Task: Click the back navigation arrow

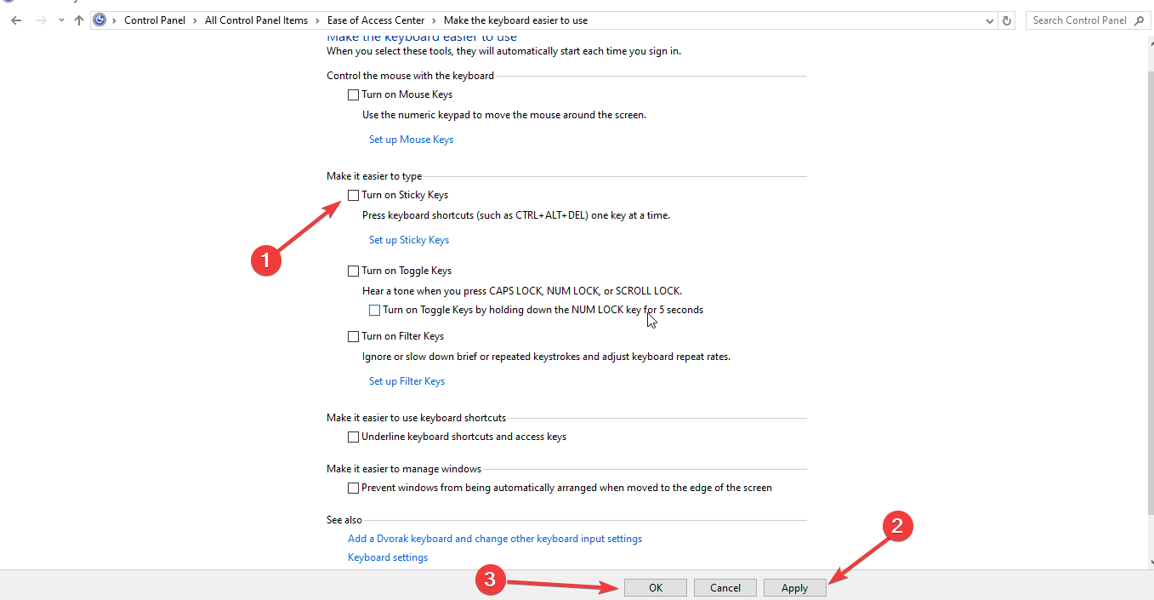Action: tap(15, 20)
